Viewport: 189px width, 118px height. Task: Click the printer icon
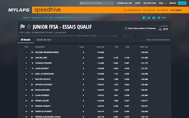159,18
